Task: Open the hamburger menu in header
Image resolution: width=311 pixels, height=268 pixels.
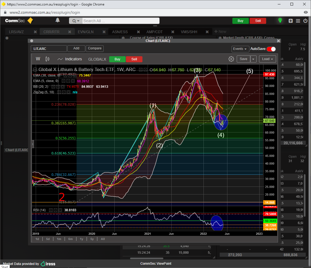Action: [298, 21]
